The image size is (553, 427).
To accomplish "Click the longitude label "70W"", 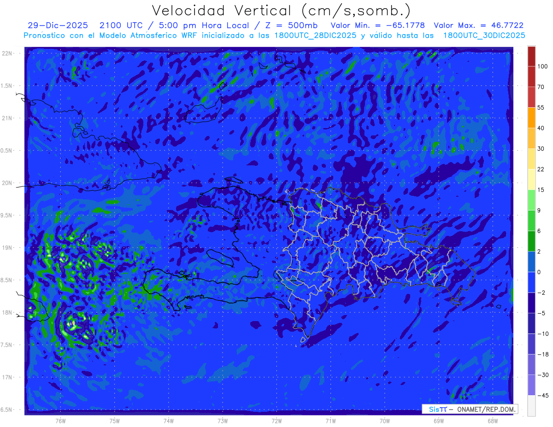I will pos(385,421).
